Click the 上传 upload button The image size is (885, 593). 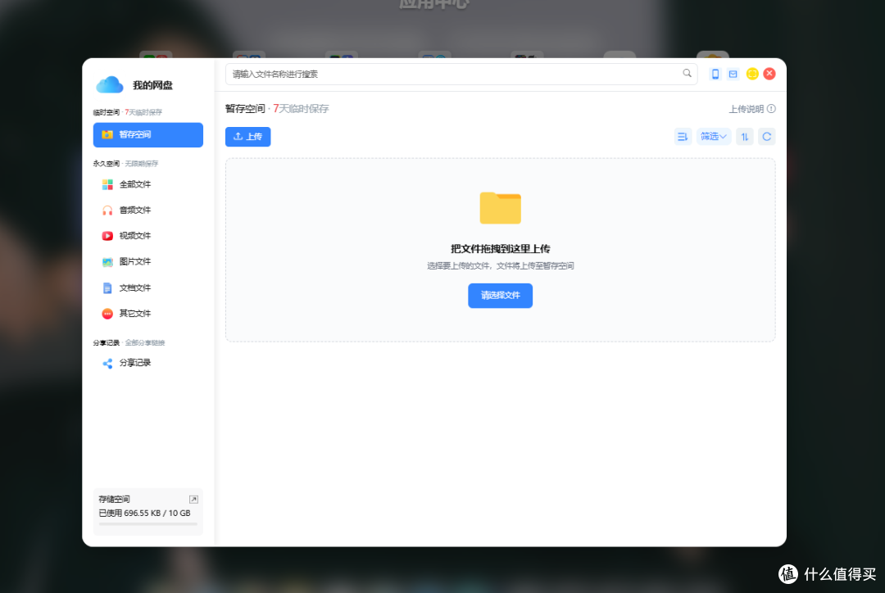click(x=247, y=137)
